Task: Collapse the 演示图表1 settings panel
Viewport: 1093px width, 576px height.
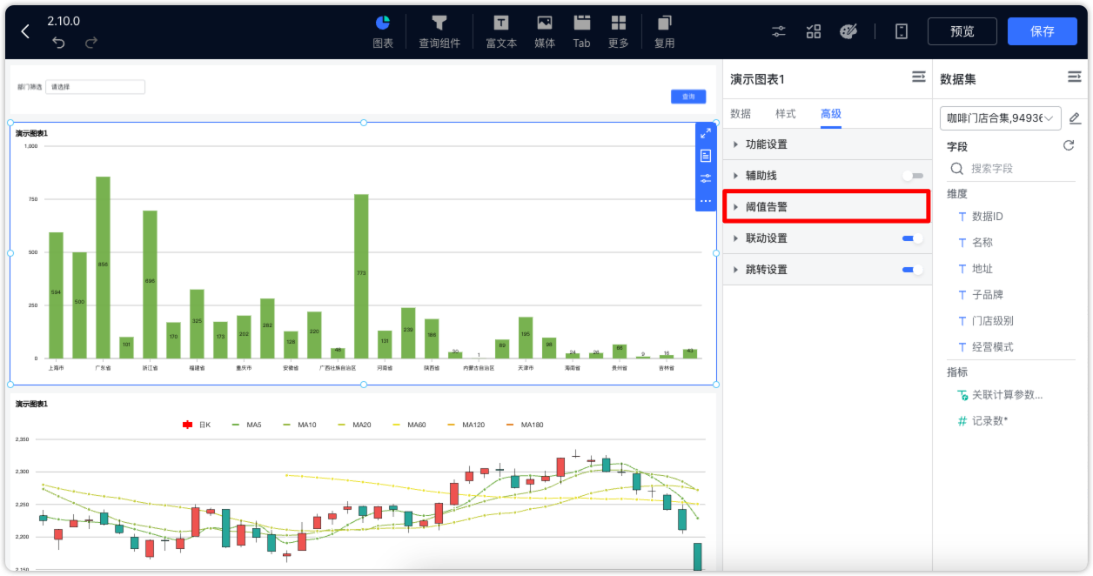Action: click(918, 77)
